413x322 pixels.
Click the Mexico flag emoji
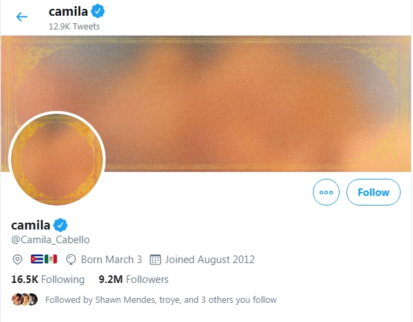(x=51, y=260)
